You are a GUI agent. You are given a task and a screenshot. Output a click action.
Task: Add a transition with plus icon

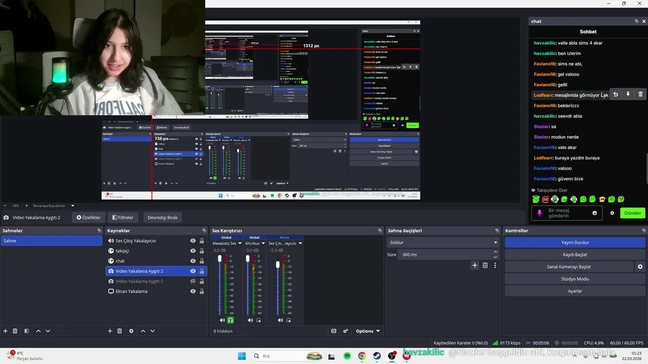tap(475, 265)
